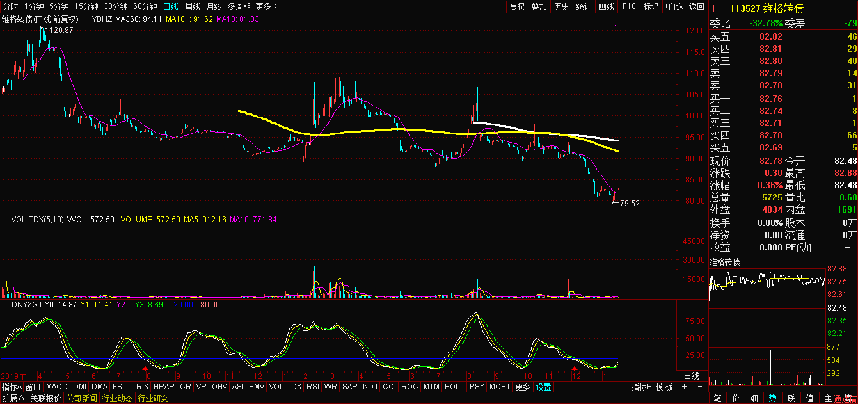Select the 笔 tick tab
This screenshot has height=404, width=858.
click(x=717, y=398)
